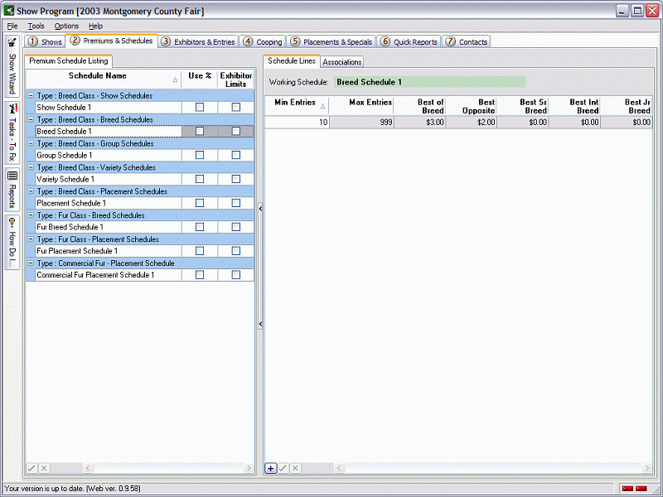Confirm schedule line edit with the checkmark icon
Viewport: 663px width, 497px height.
click(283, 468)
